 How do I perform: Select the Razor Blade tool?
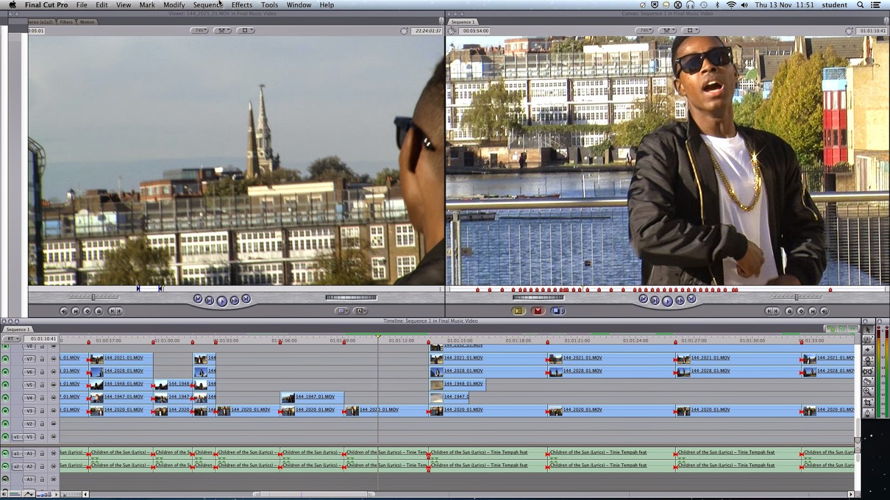coord(868,382)
